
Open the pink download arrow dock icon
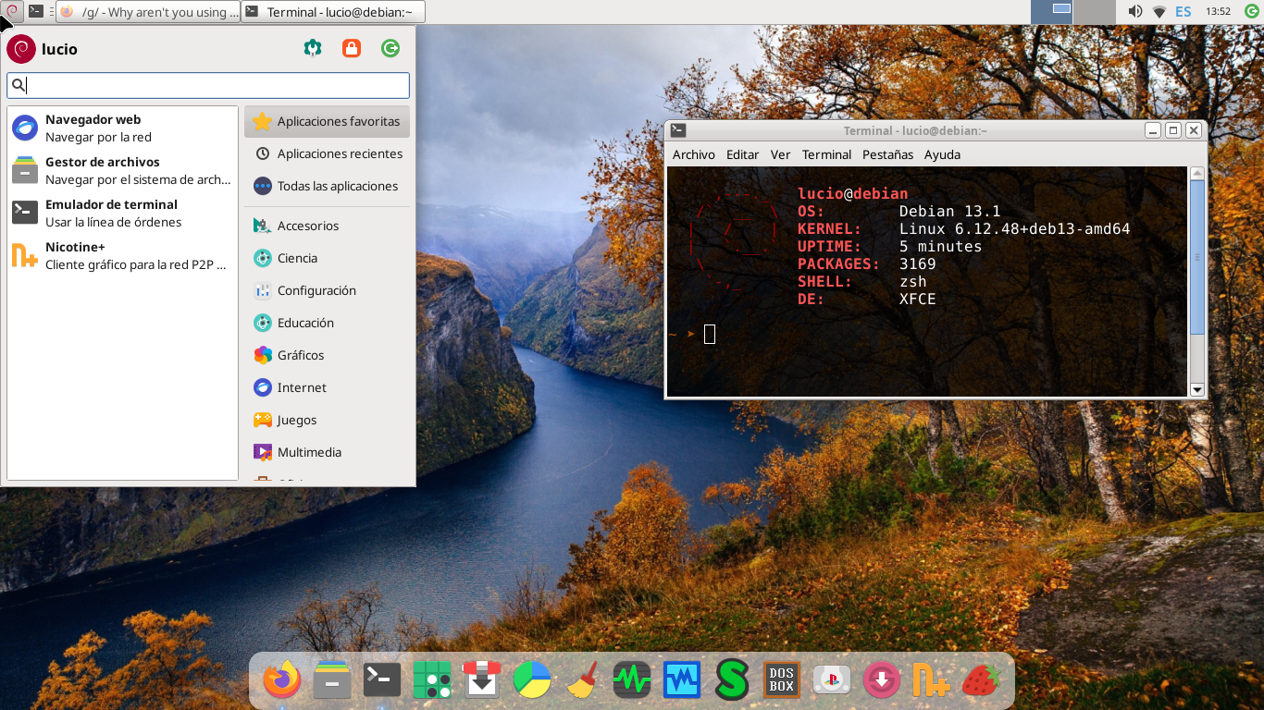pyautogui.click(x=882, y=680)
